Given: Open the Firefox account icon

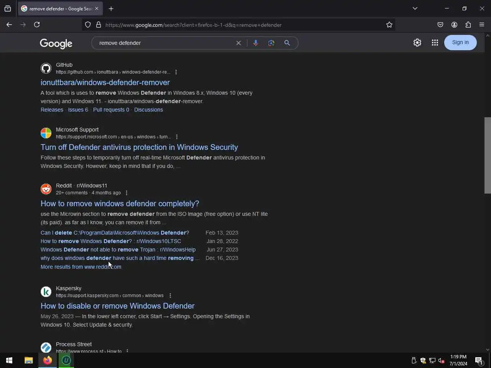Looking at the screenshot, I should [454, 25].
